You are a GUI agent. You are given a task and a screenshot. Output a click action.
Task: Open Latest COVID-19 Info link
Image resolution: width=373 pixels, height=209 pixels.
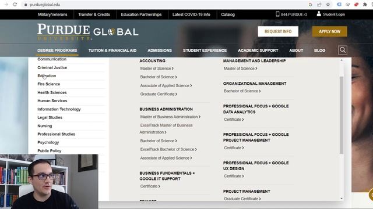[x=191, y=15]
